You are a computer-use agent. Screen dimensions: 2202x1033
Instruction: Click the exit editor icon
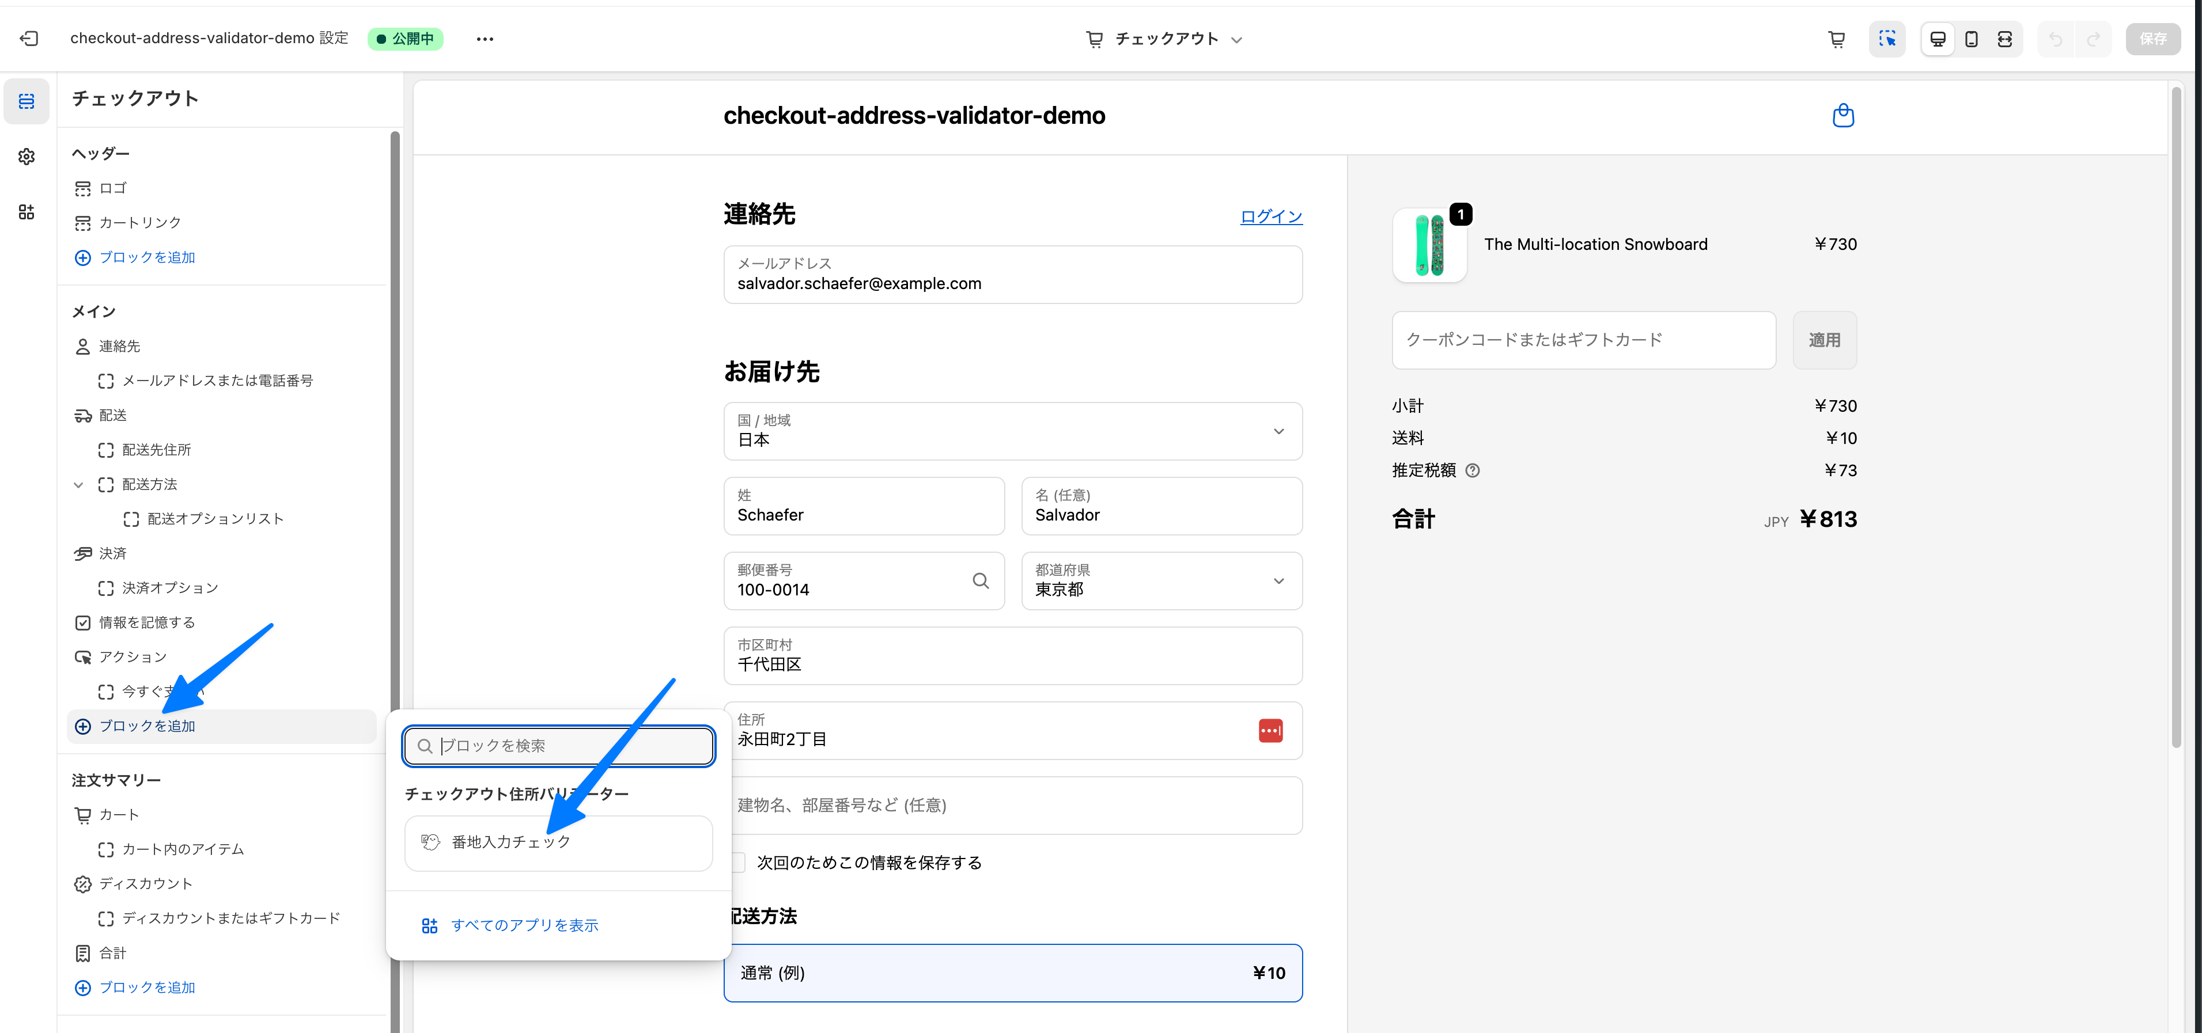(29, 39)
